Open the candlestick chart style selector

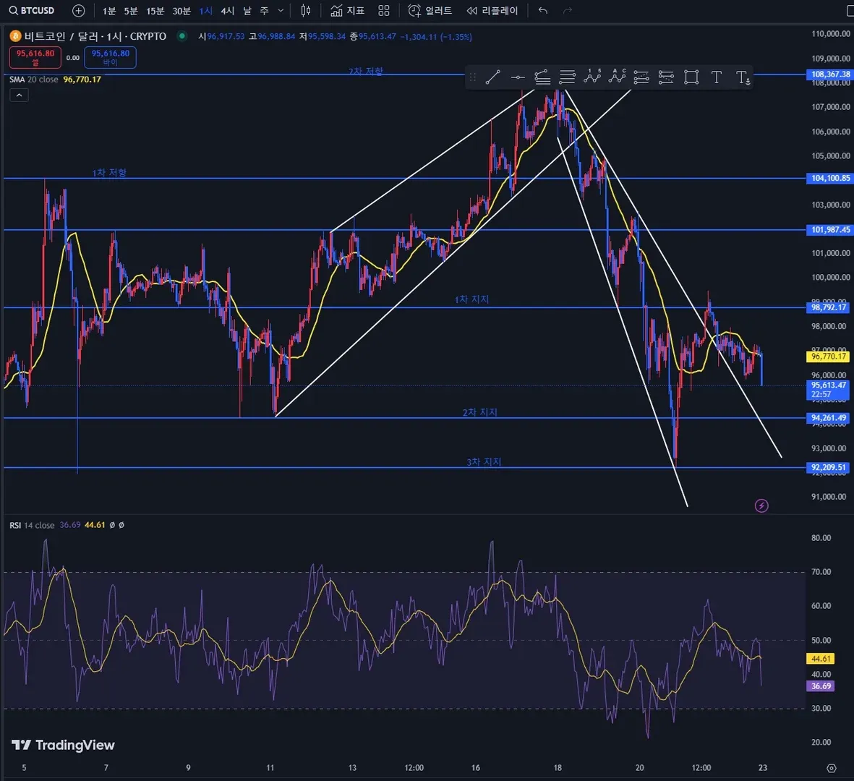(306, 11)
